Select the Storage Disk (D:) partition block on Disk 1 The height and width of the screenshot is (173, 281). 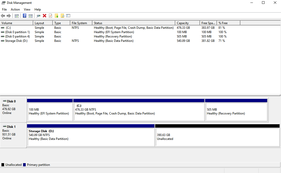pos(91,135)
